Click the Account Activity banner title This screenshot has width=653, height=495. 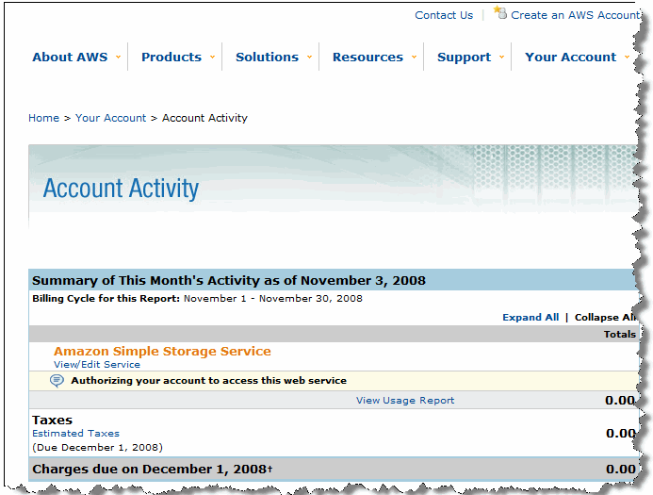point(121,189)
